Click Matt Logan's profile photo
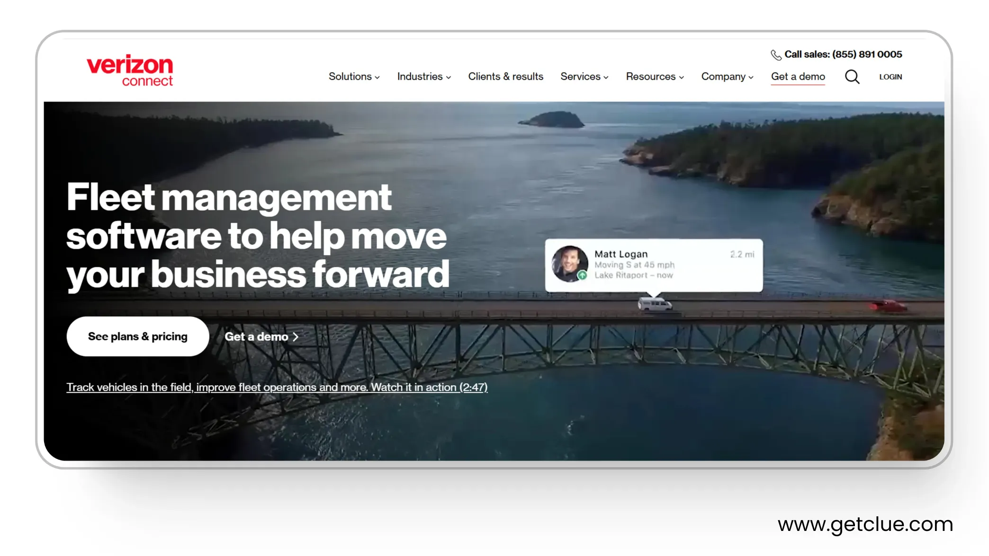This screenshot has width=989, height=556. [569, 263]
